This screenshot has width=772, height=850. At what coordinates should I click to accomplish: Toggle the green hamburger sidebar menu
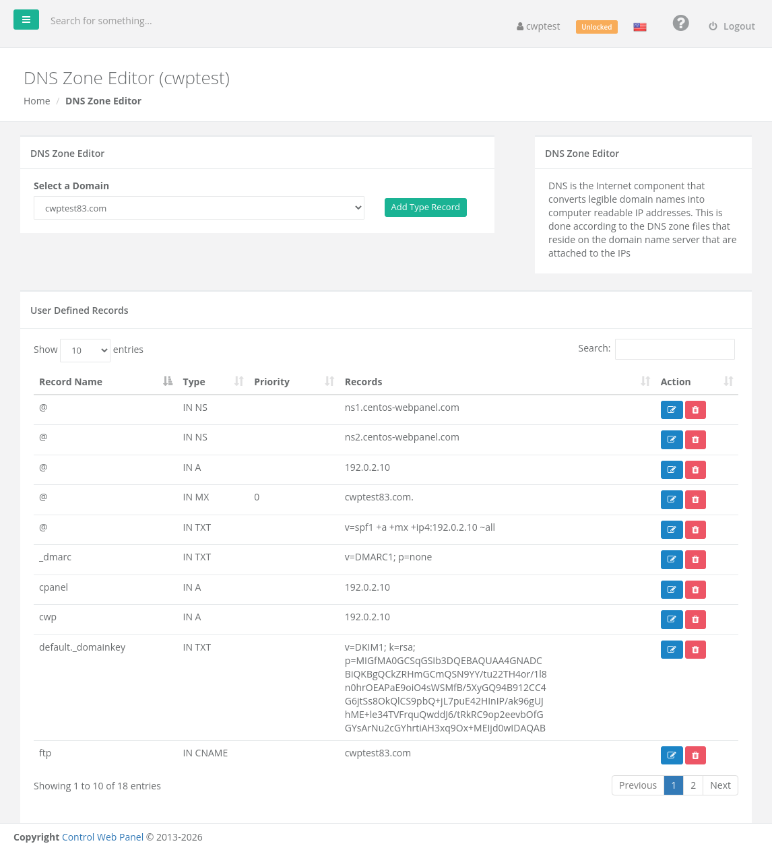26,20
